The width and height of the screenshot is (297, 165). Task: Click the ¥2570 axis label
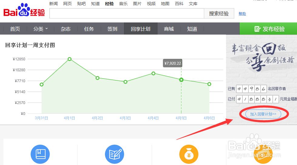click(x=20, y=103)
